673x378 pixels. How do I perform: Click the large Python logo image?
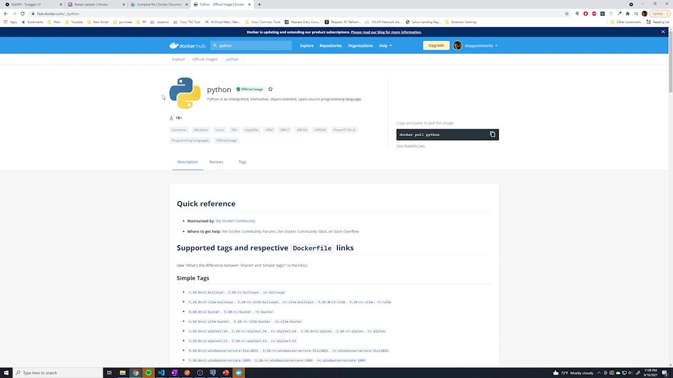point(185,93)
